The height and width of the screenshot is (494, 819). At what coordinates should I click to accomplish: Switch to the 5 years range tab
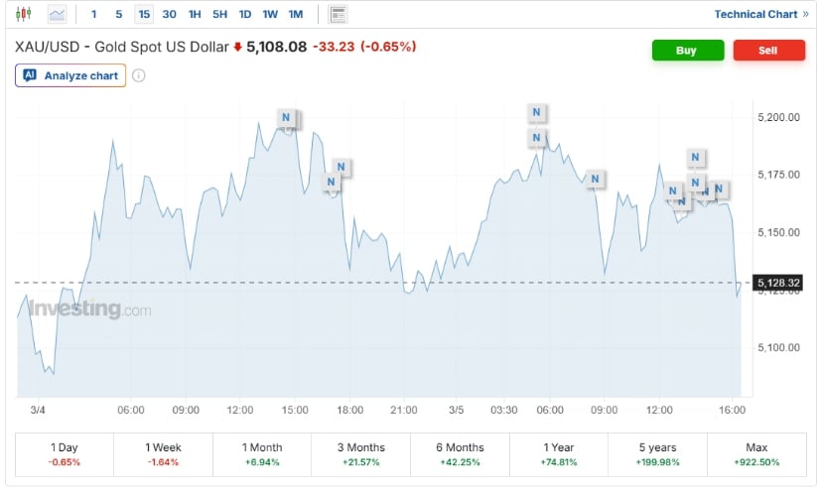click(x=656, y=454)
